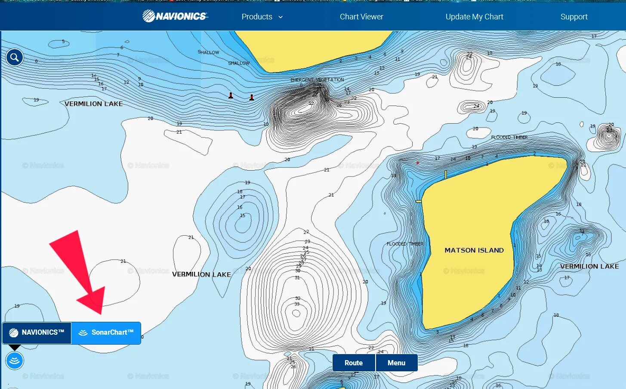Click the yellow dock marker on island's north shore
This screenshot has width=626, height=389.
(x=446, y=174)
